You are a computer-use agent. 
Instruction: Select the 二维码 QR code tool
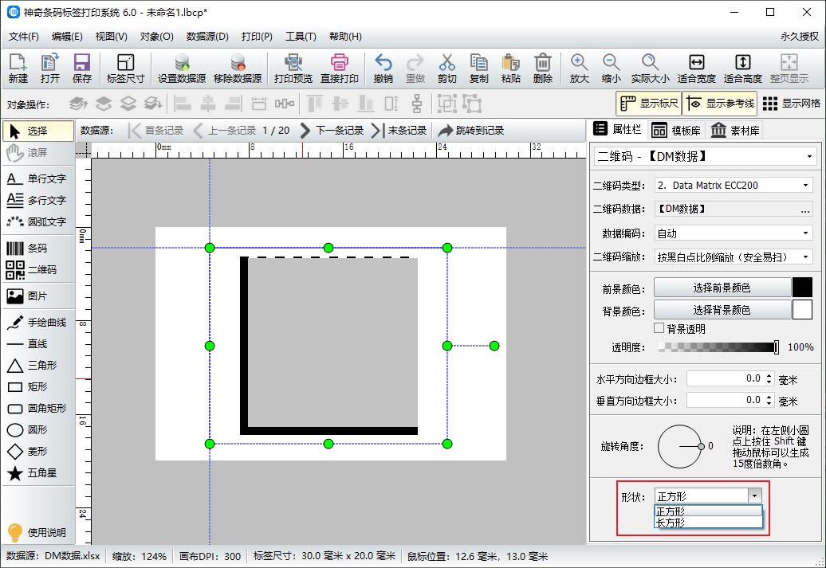pyautogui.click(x=37, y=270)
